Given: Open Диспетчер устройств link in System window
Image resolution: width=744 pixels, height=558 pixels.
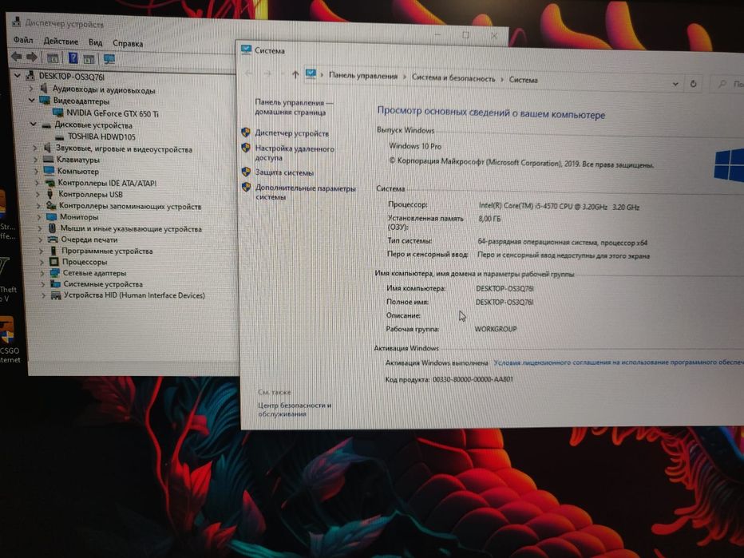Looking at the screenshot, I should click(292, 133).
